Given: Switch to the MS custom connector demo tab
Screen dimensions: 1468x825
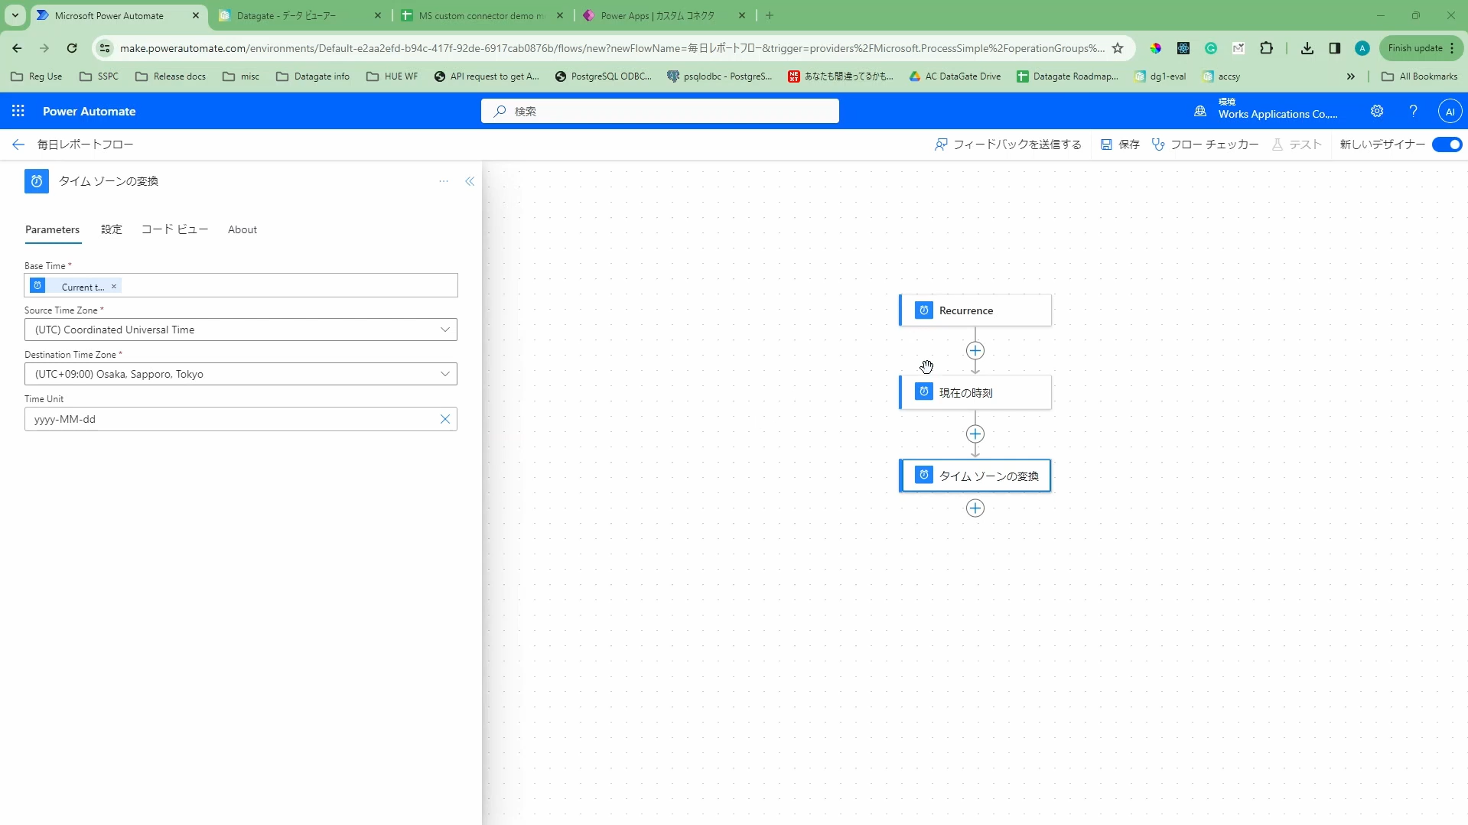Looking at the screenshot, I should coord(482,15).
